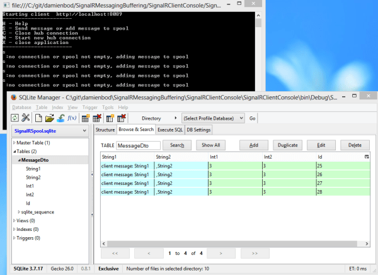Click the Create Table icon
This screenshot has width=378, height=275.
tap(85, 118)
